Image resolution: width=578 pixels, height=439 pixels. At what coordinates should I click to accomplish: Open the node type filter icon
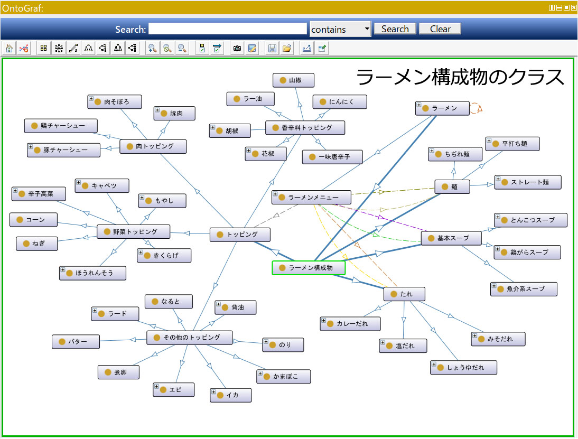202,48
